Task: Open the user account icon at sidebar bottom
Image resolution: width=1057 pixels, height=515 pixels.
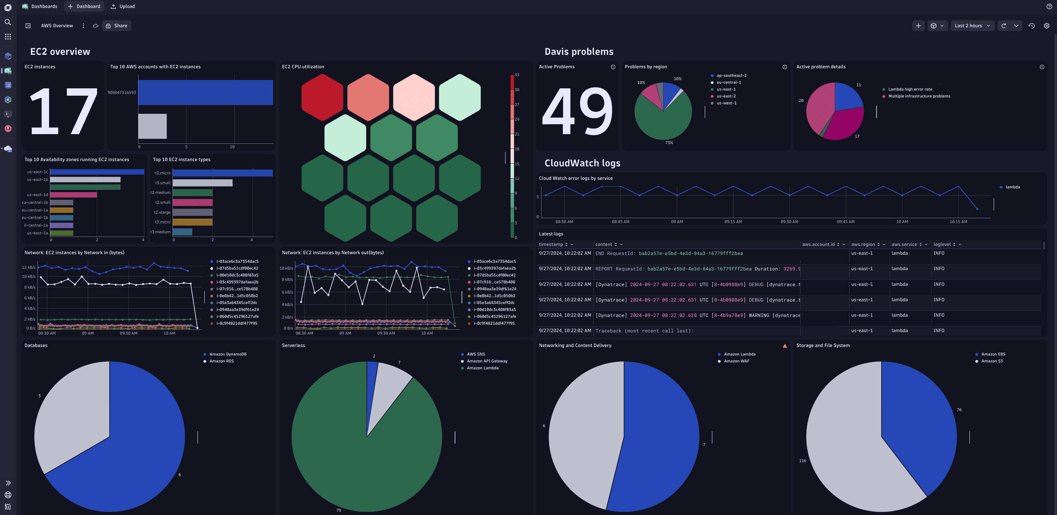Action: pos(8,495)
